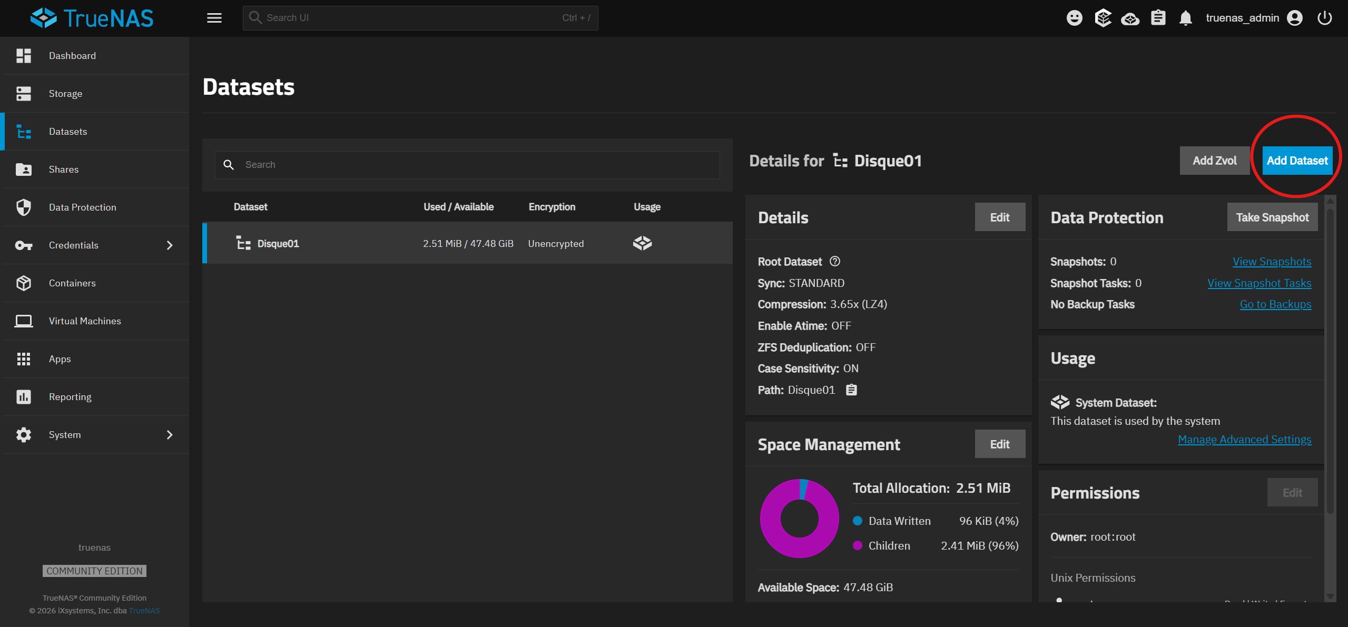Viewport: 1348px width, 627px height.
Task: Open the Virtual Machines menu item
Action: pyautogui.click(x=95, y=321)
